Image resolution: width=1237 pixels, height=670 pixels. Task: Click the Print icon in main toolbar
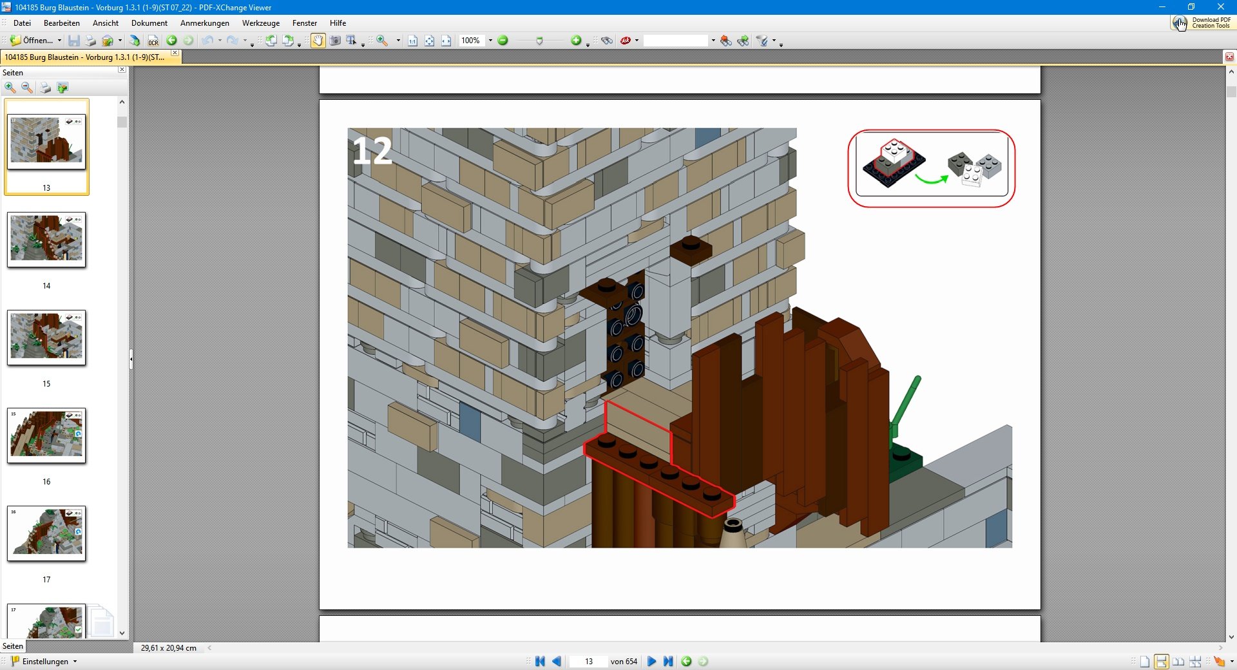(x=91, y=41)
